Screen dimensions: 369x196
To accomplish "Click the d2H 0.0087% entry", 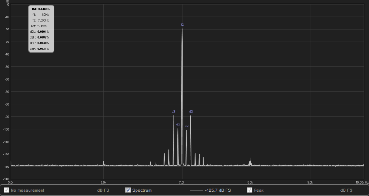I will [40, 37].
